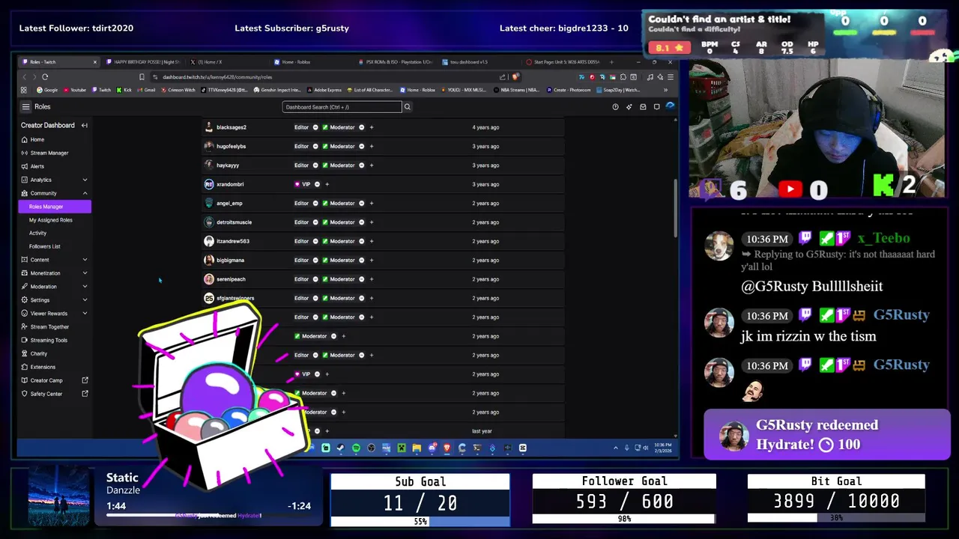Viewport: 959px width, 539px height.
Task: Open Minecraft from the taskbar
Action: pyautogui.click(x=402, y=448)
